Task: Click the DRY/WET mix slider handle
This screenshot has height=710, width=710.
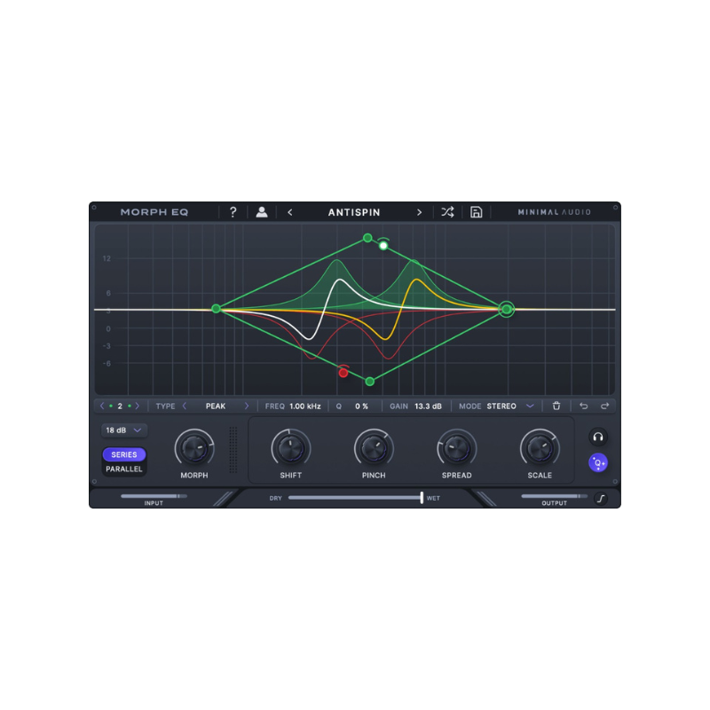Action: point(422,497)
